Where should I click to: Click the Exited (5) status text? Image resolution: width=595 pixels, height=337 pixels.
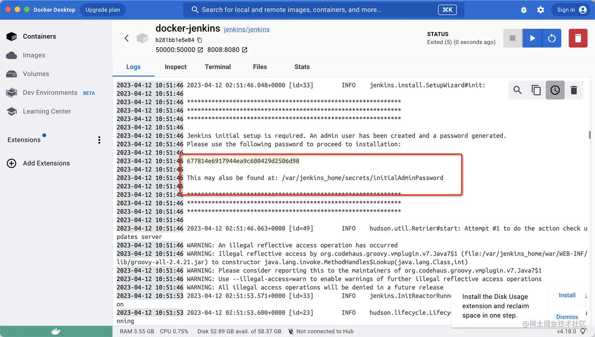[x=461, y=42]
